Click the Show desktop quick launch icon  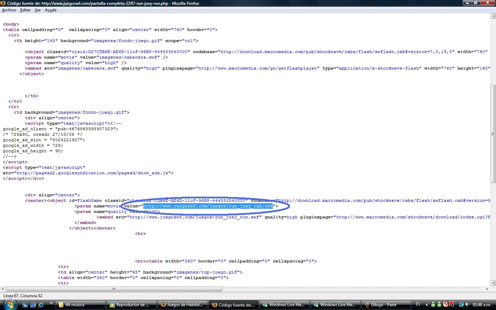[x=33, y=305]
